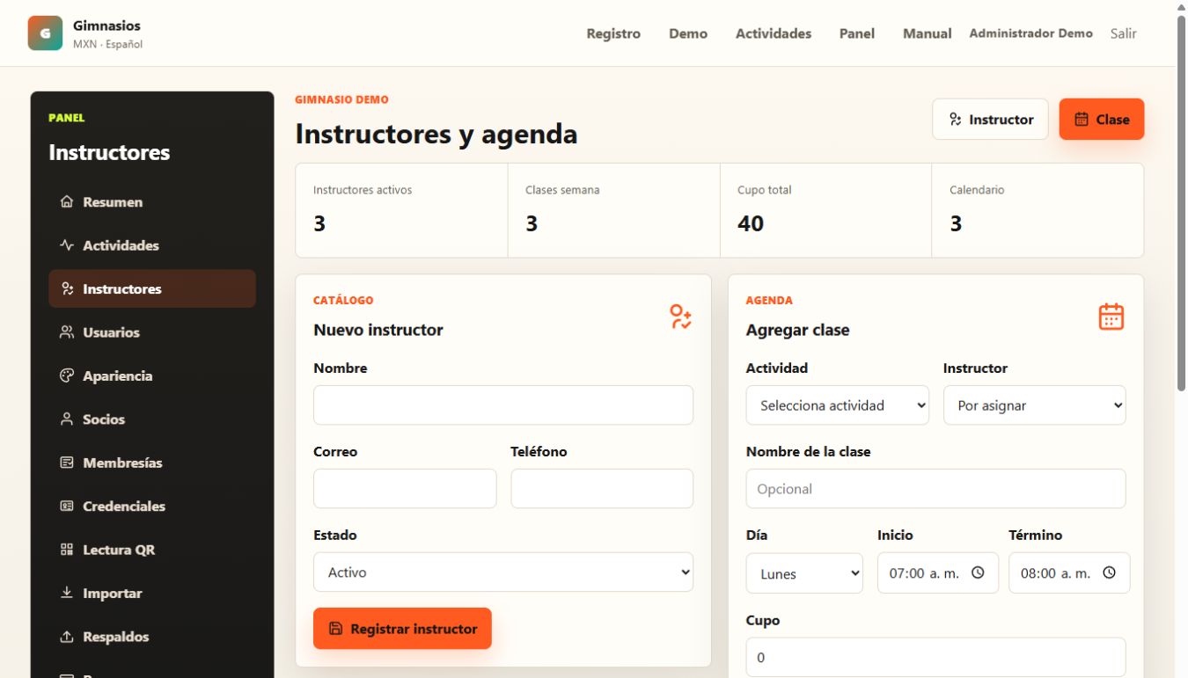The height and width of the screenshot is (678, 1188).
Task: Focus the Nombre input field
Action: (503, 405)
